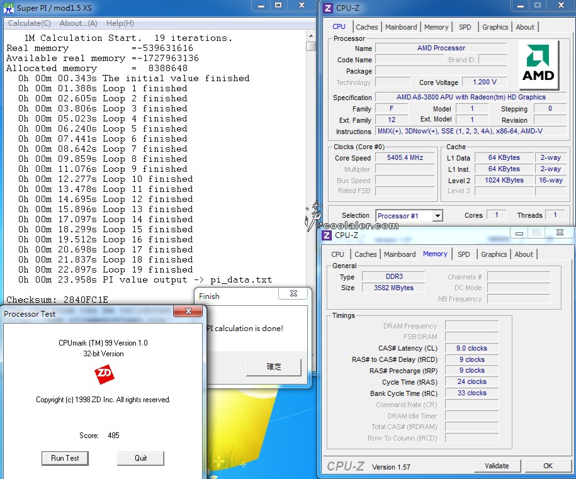Open the Calculate(C) menu in Super PI
This screenshot has width=576, height=479.
pos(30,23)
